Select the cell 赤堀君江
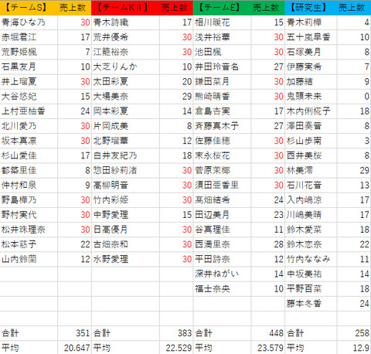 [29, 37]
